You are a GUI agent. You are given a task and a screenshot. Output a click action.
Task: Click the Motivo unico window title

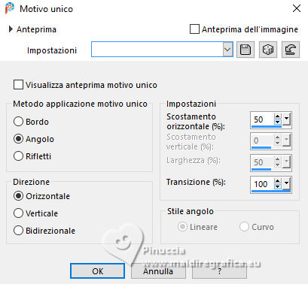pyautogui.click(x=47, y=9)
